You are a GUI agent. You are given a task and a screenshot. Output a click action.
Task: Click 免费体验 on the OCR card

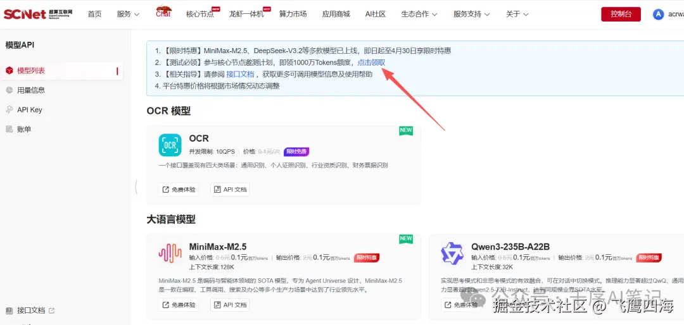pos(179,190)
